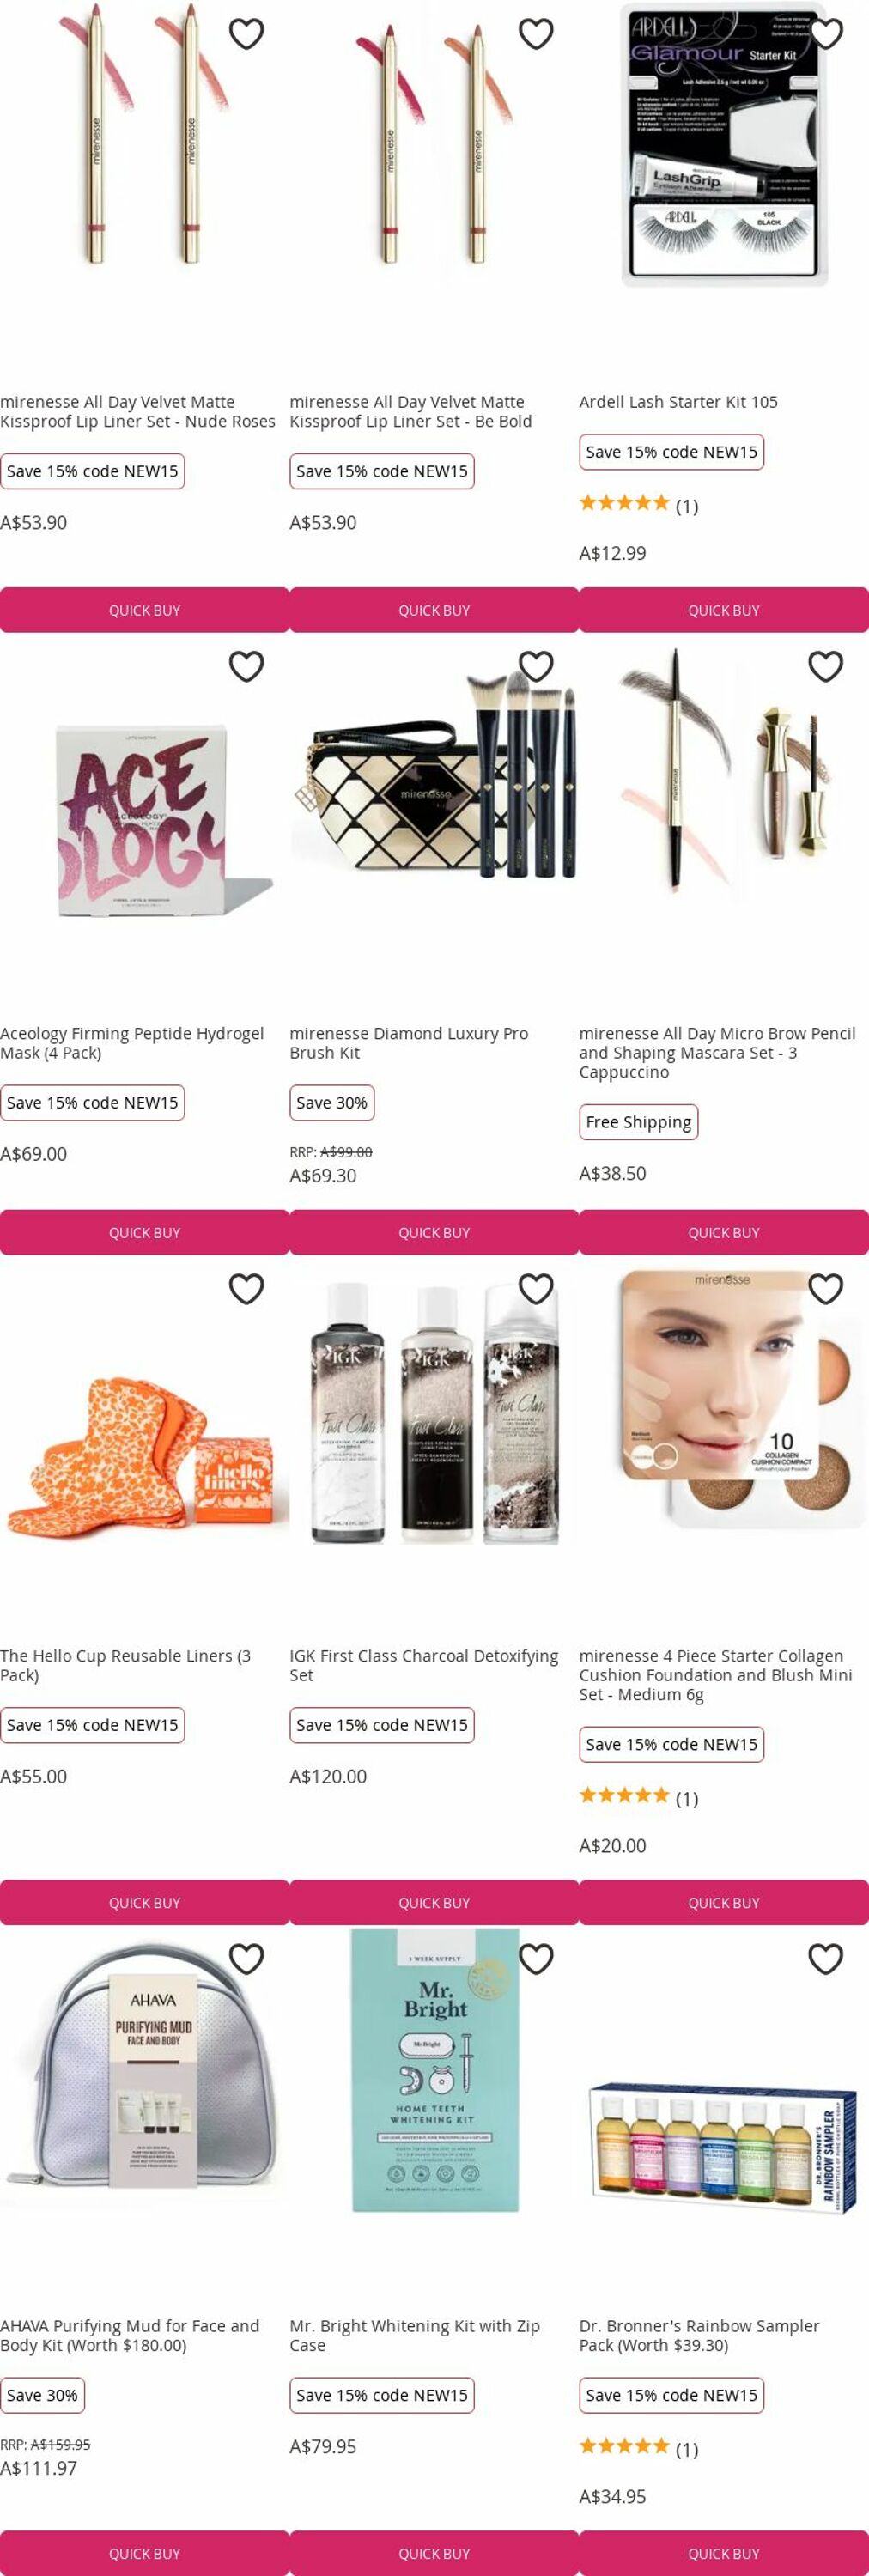
Task: Open mirenesse Diamond Luxury Pro Brush Kit link
Action: (409, 1043)
